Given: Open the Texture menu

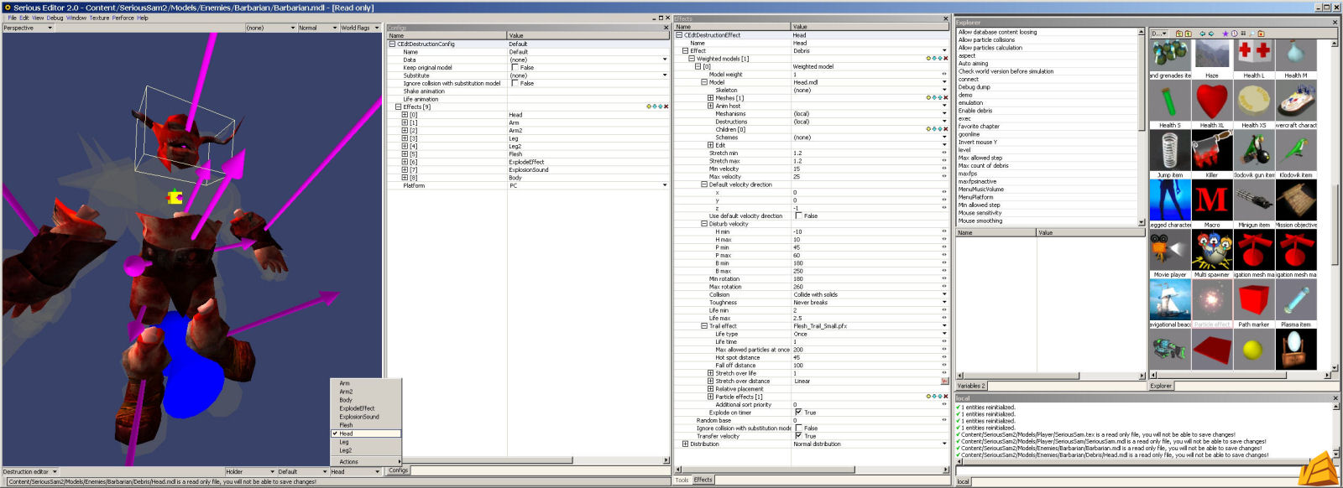Looking at the screenshot, I should coord(99,18).
